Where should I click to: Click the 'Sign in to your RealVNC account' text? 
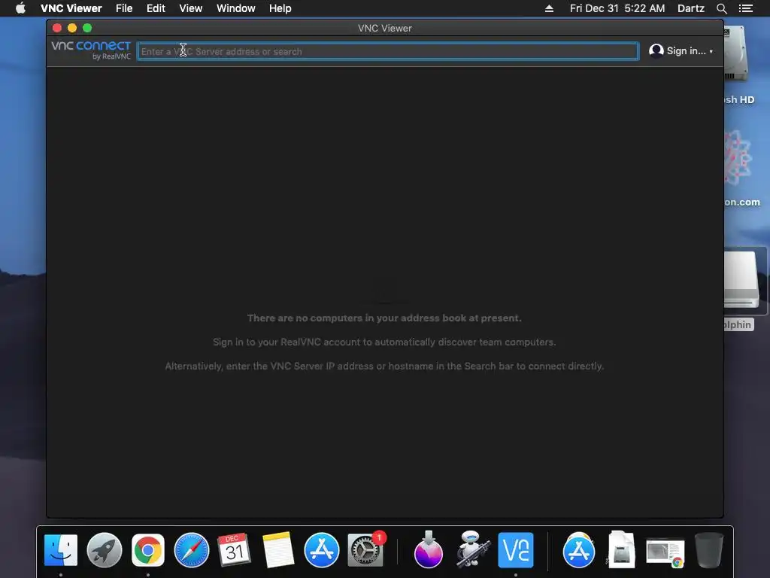[x=384, y=342]
